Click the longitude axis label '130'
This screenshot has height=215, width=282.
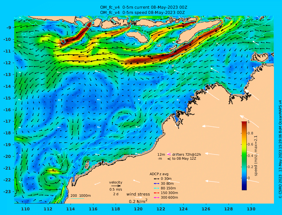[251, 209]
